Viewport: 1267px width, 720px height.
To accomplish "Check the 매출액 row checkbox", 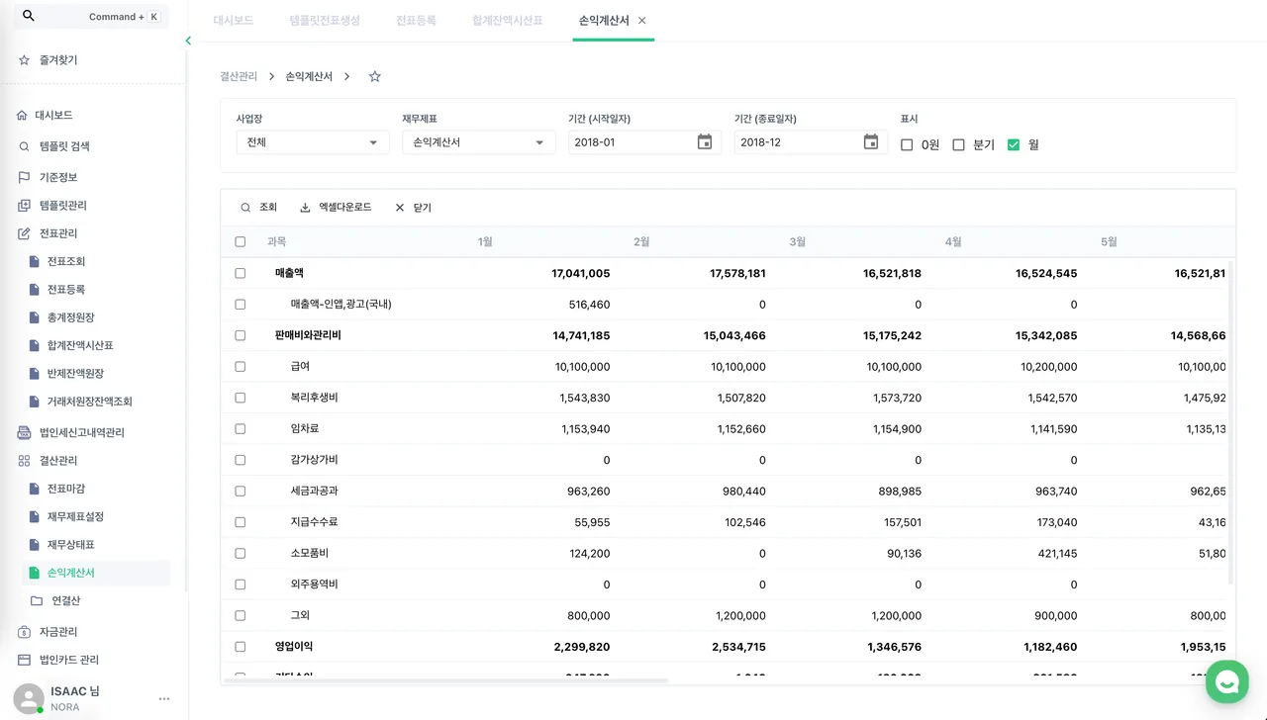I will pos(241,273).
